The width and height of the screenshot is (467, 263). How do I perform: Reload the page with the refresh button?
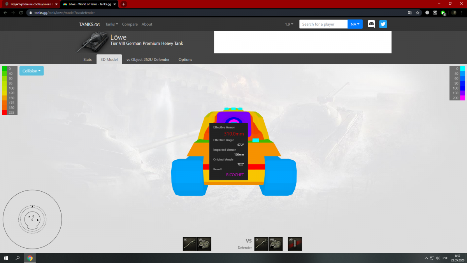point(21,12)
